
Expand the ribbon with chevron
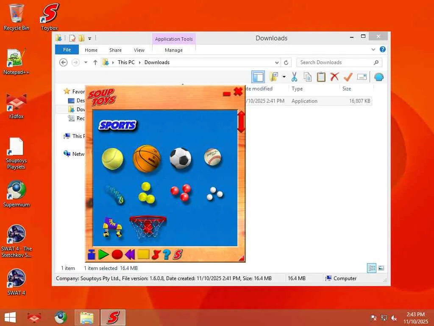[373, 50]
